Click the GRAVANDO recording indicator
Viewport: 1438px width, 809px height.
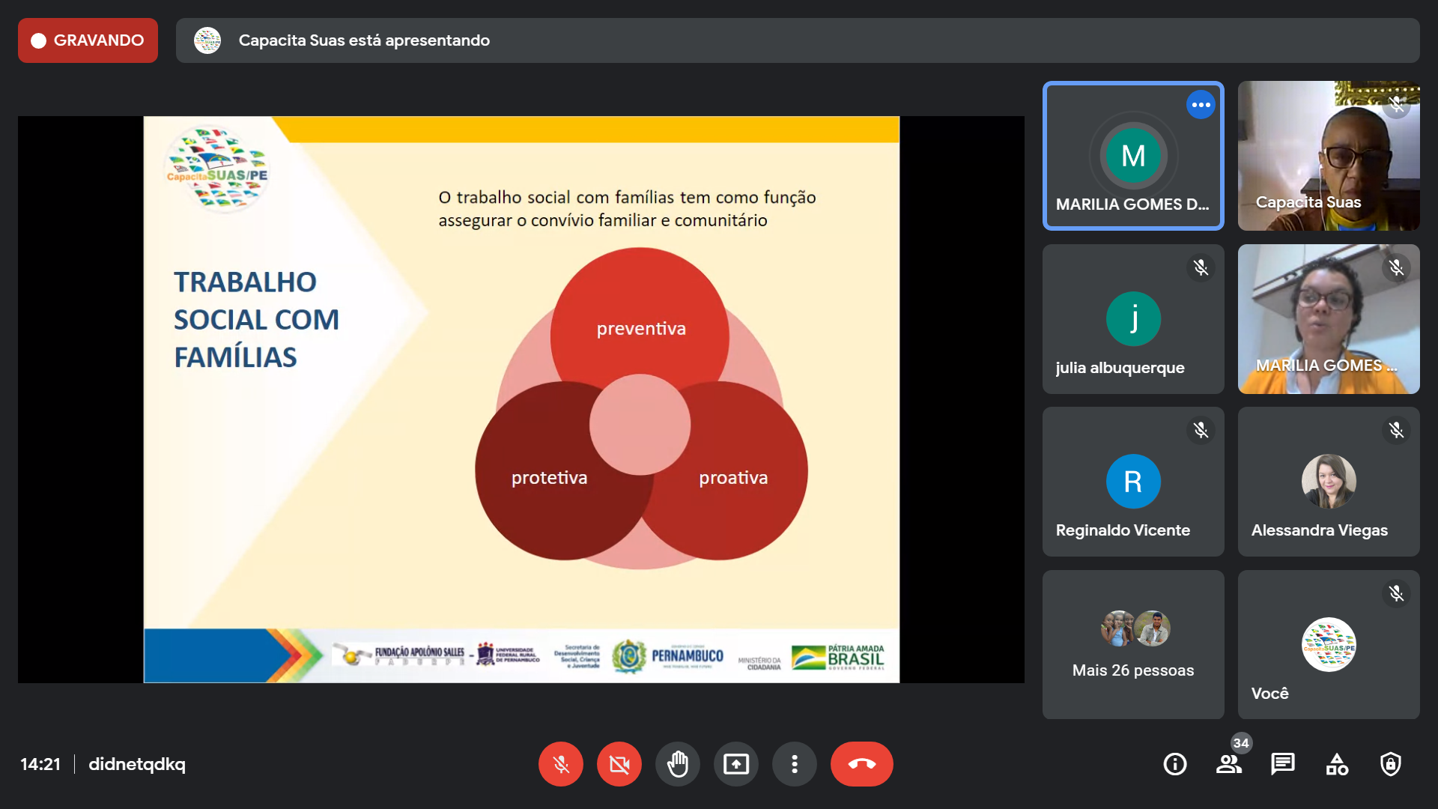pyautogui.click(x=88, y=40)
